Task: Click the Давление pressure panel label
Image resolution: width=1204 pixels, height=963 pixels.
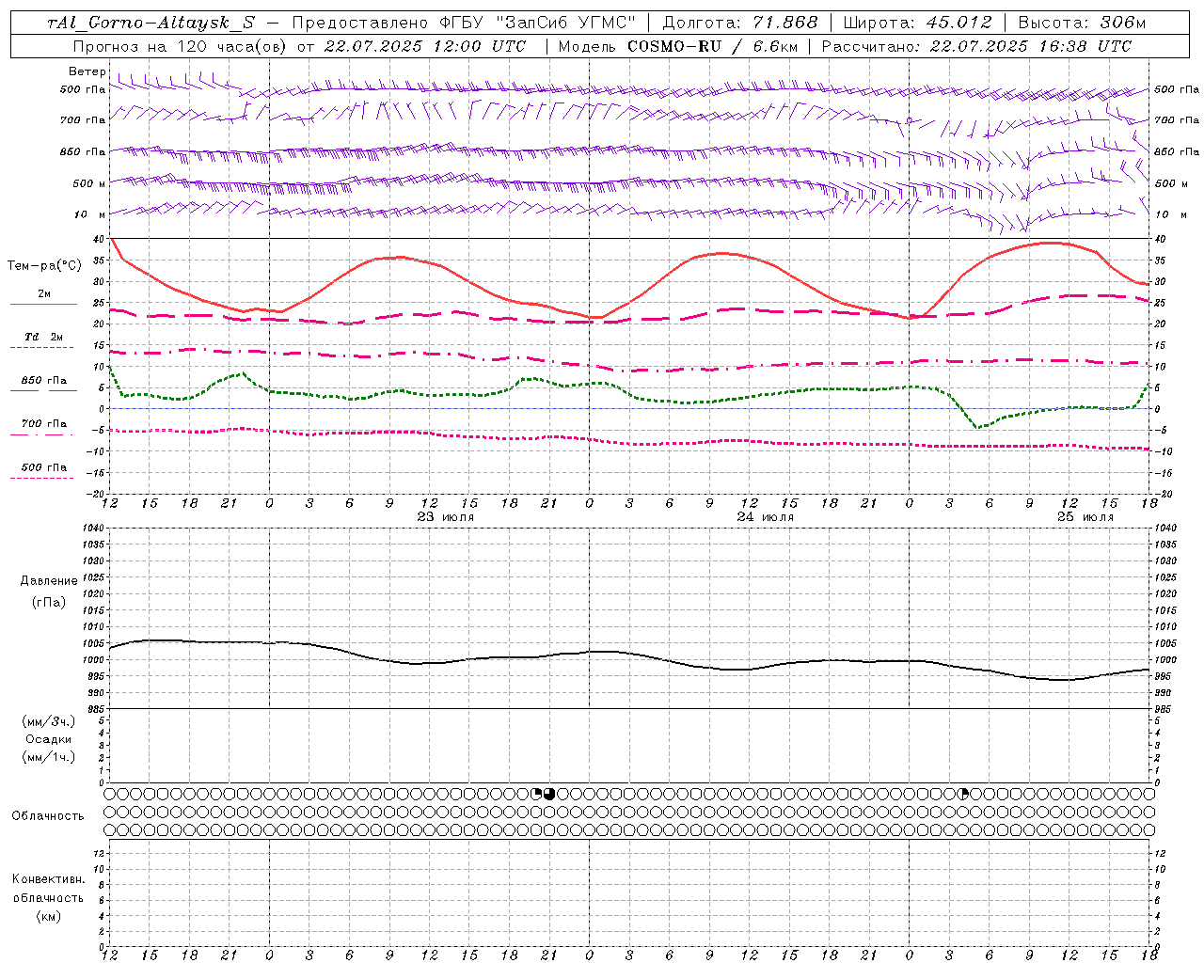Action: coord(49,581)
